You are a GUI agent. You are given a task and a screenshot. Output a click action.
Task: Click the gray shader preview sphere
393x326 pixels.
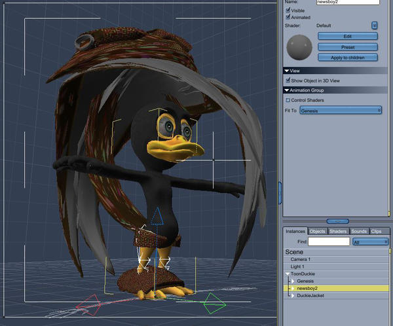(299, 47)
